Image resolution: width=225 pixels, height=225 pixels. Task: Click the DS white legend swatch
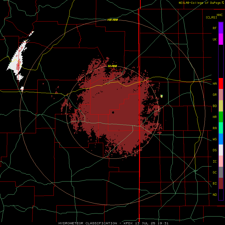[221, 150]
